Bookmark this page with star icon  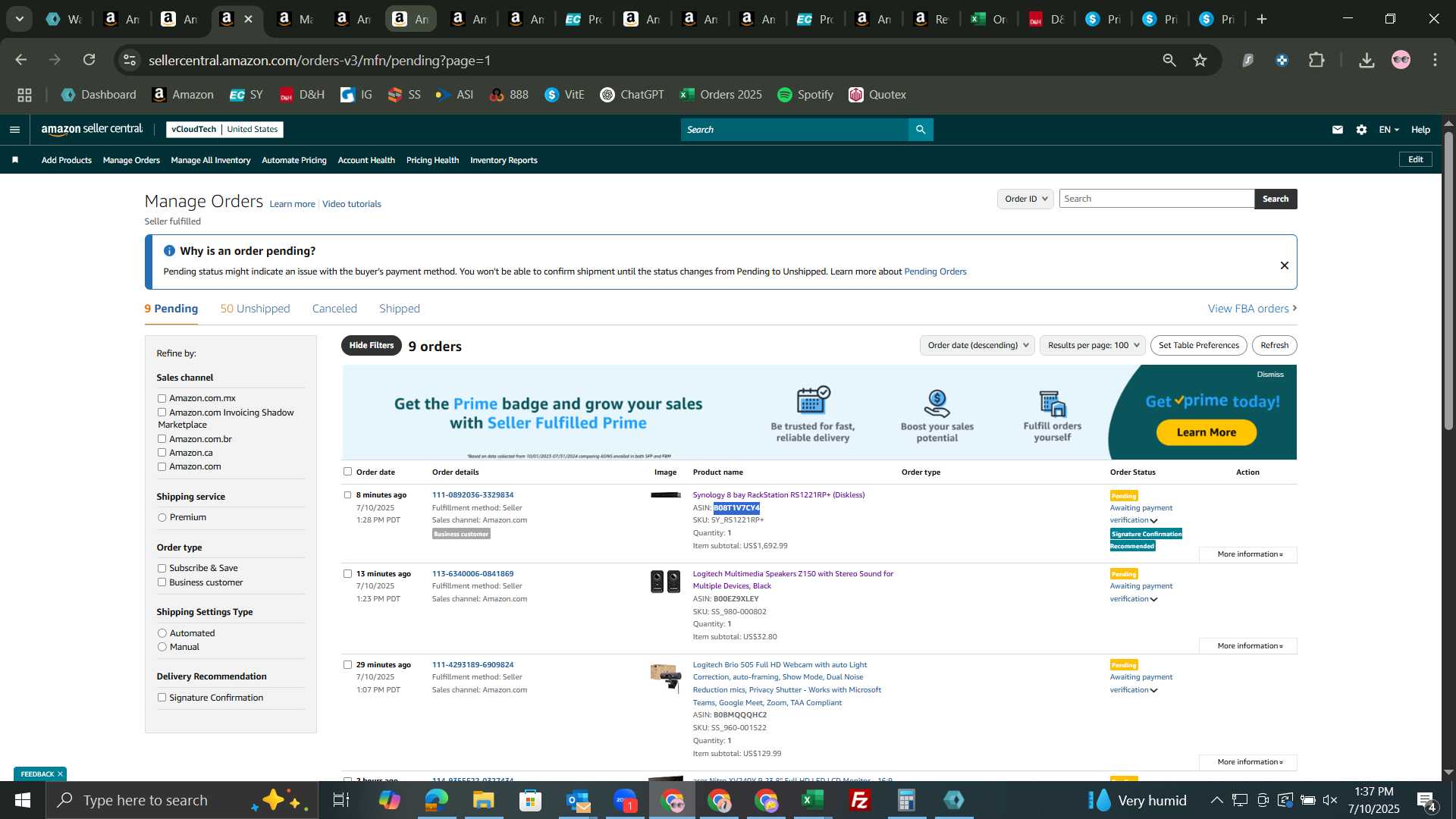coord(1200,60)
